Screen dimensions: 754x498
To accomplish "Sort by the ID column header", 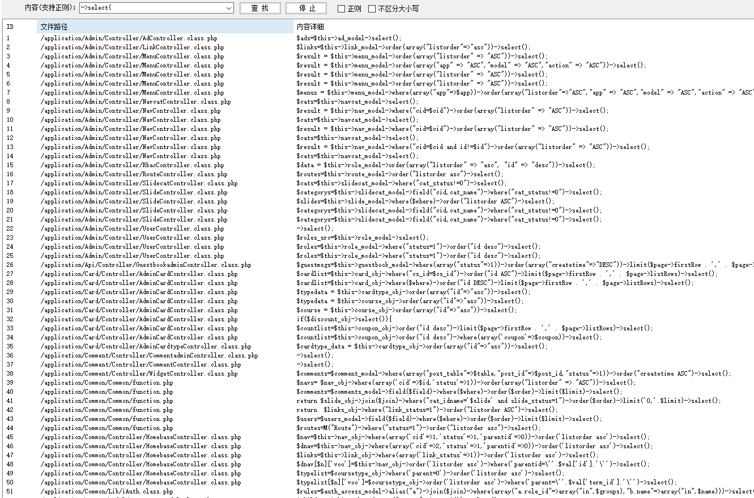I will [10, 27].
